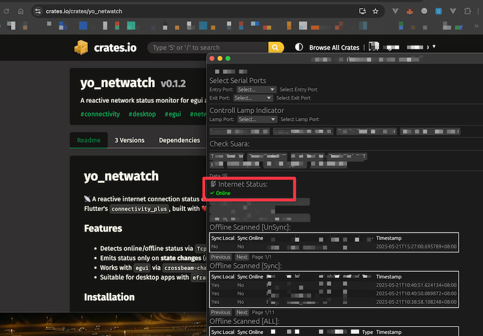
Task: Click the Select Serial Ports heading
Action: click(x=237, y=80)
